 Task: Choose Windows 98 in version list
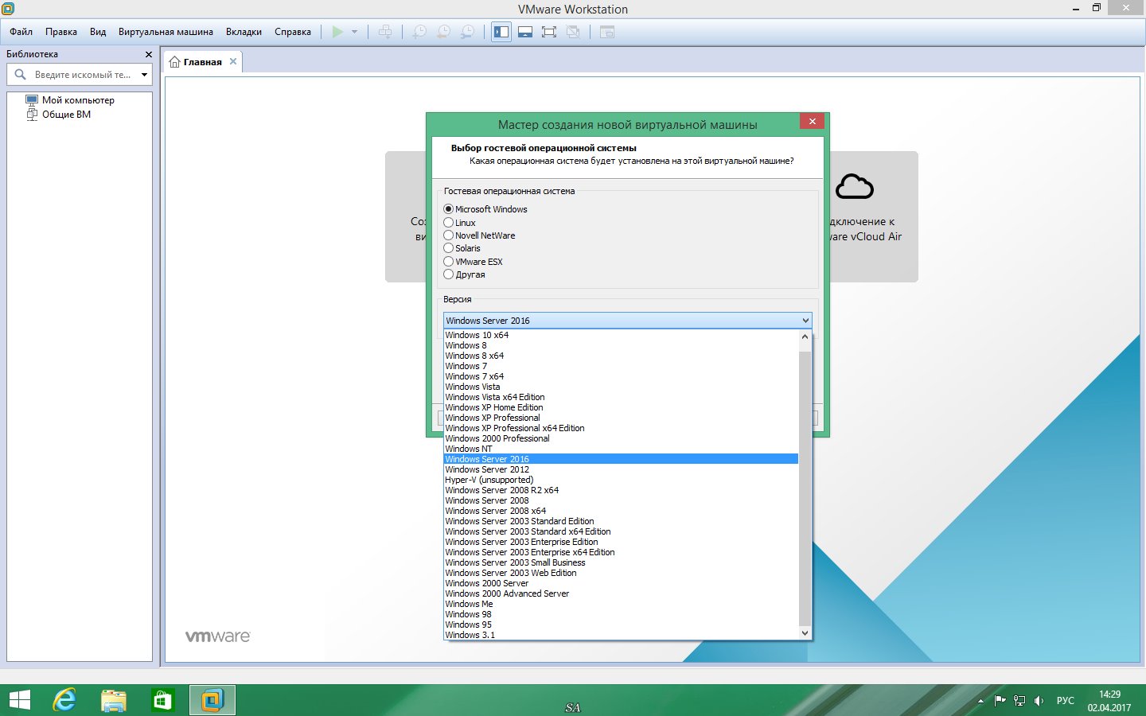621,614
